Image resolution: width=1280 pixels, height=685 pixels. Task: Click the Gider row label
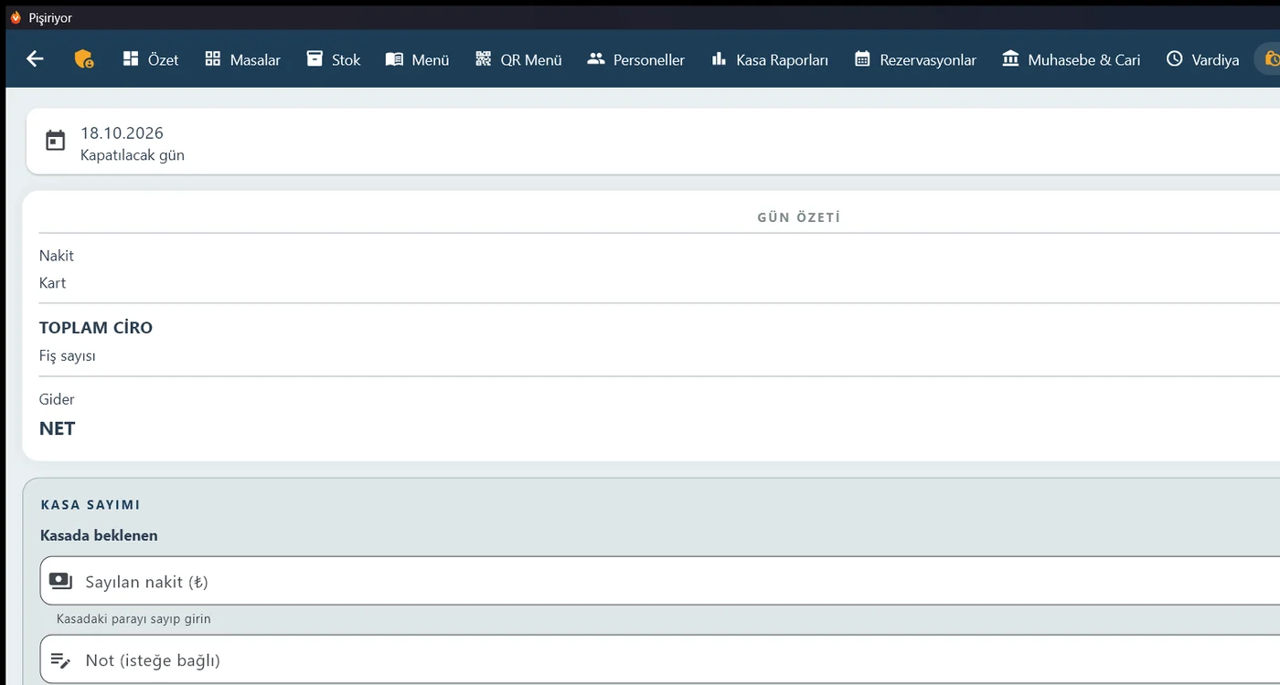click(57, 399)
